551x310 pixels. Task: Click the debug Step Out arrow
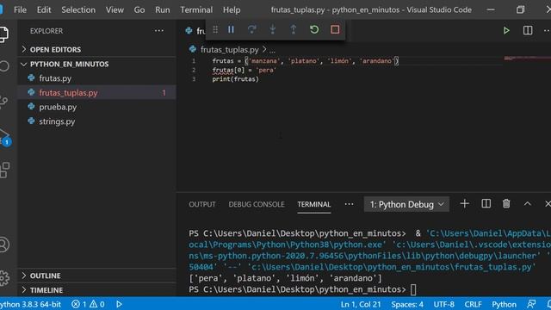293,29
